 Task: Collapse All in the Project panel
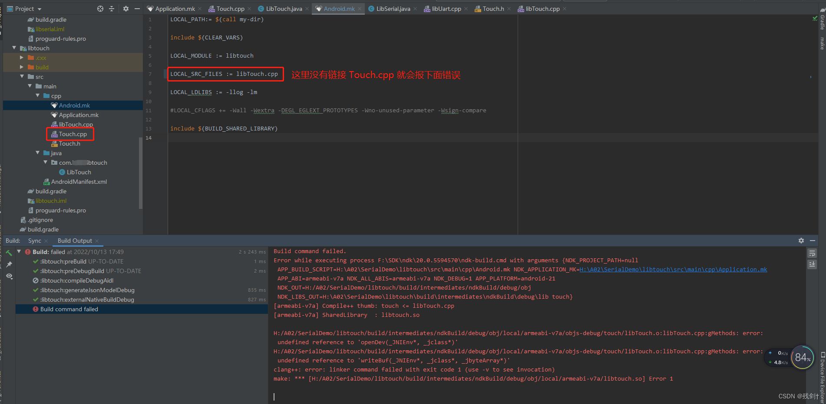(x=112, y=8)
